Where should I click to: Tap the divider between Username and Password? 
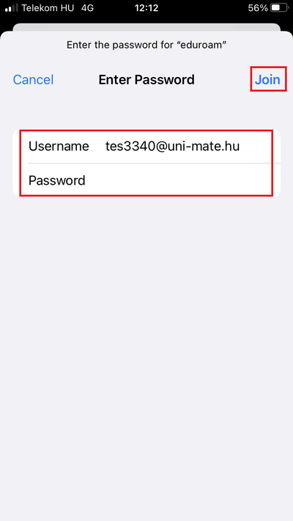pyautogui.click(x=155, y=163)
